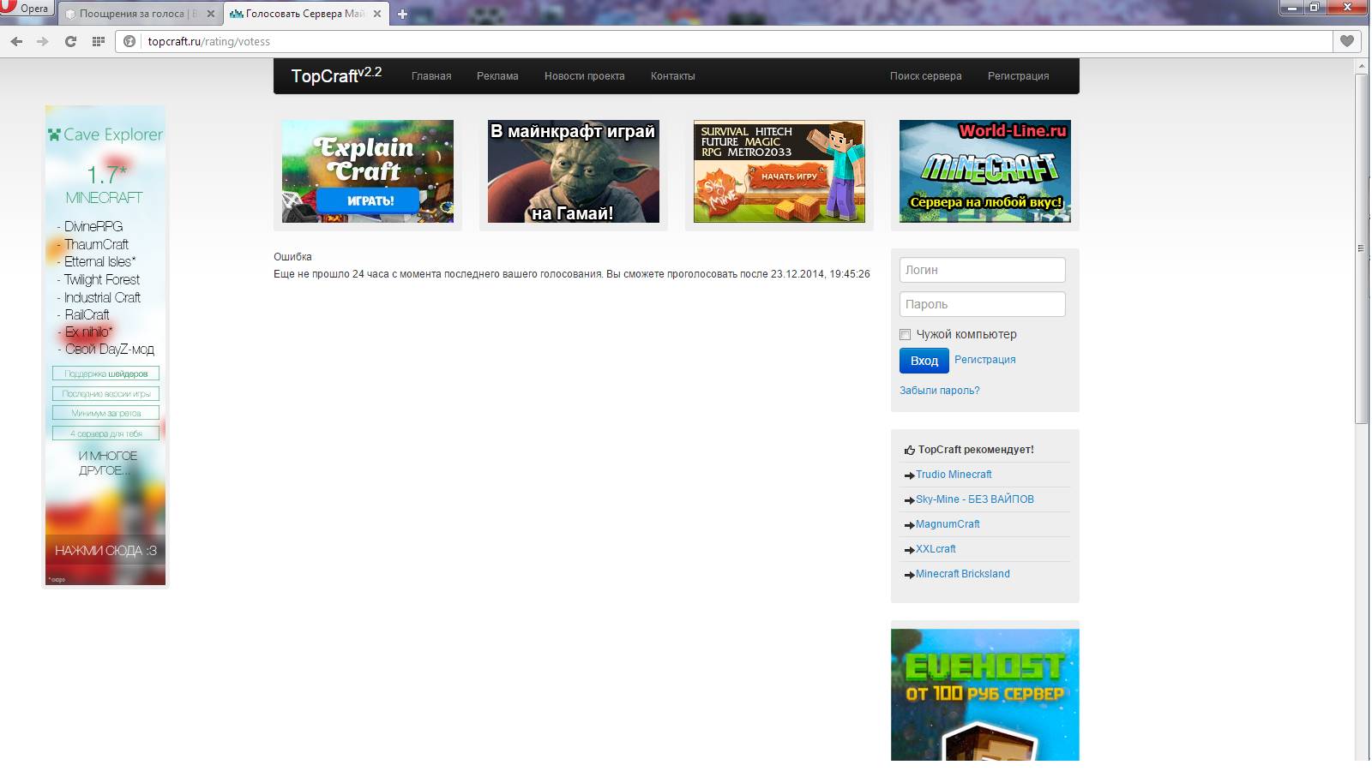The width and height of the screenshot is (1372, 771).
Task: Click the browser Forward arrow
Action: [43, 41]
